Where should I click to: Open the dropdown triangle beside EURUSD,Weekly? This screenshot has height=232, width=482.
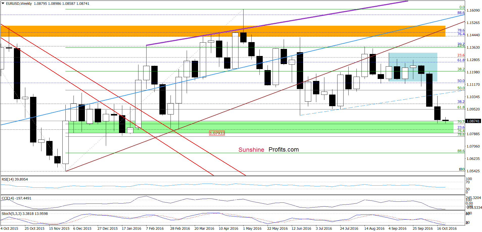(3, 4)
